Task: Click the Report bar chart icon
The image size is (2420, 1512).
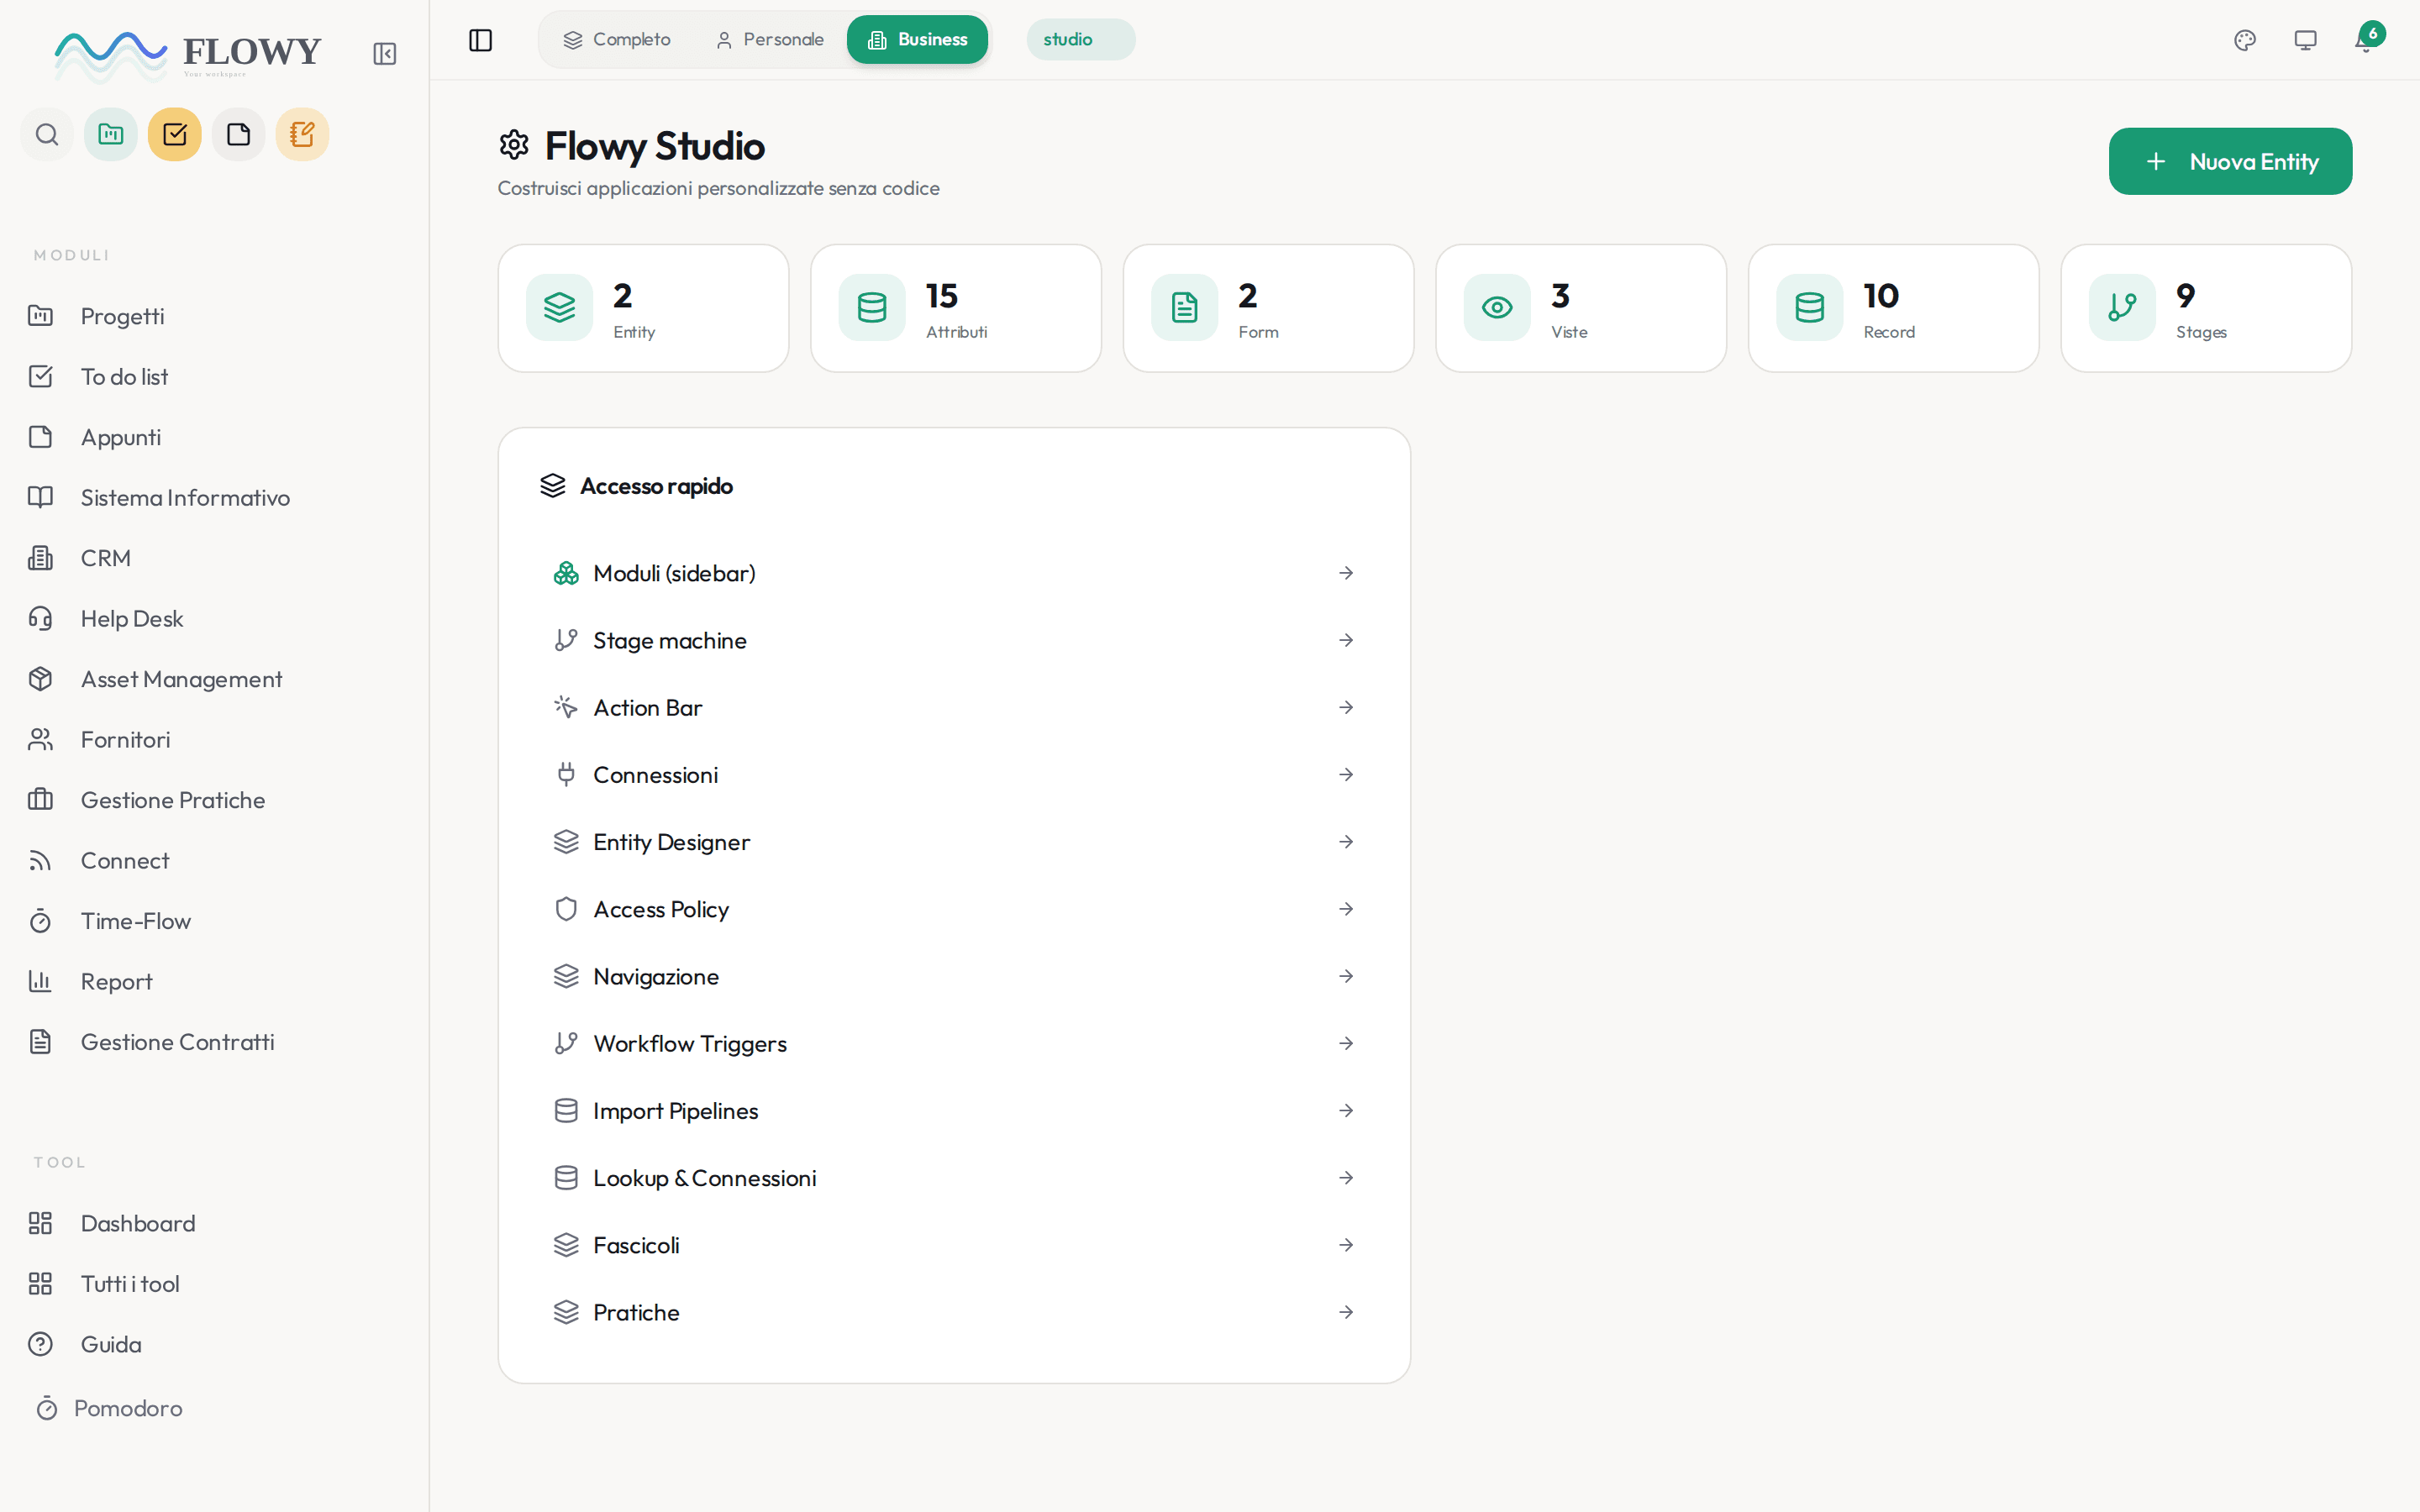Action: (40, 982)
